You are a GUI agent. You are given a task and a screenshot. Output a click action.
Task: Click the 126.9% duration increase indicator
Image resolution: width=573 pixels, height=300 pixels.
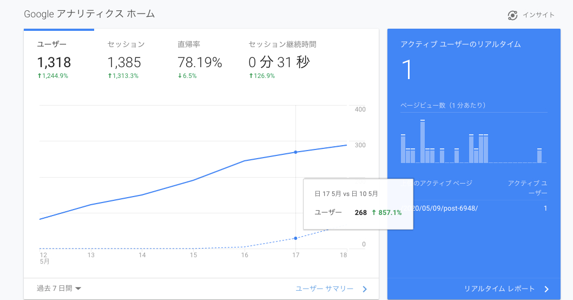(262, 76)
